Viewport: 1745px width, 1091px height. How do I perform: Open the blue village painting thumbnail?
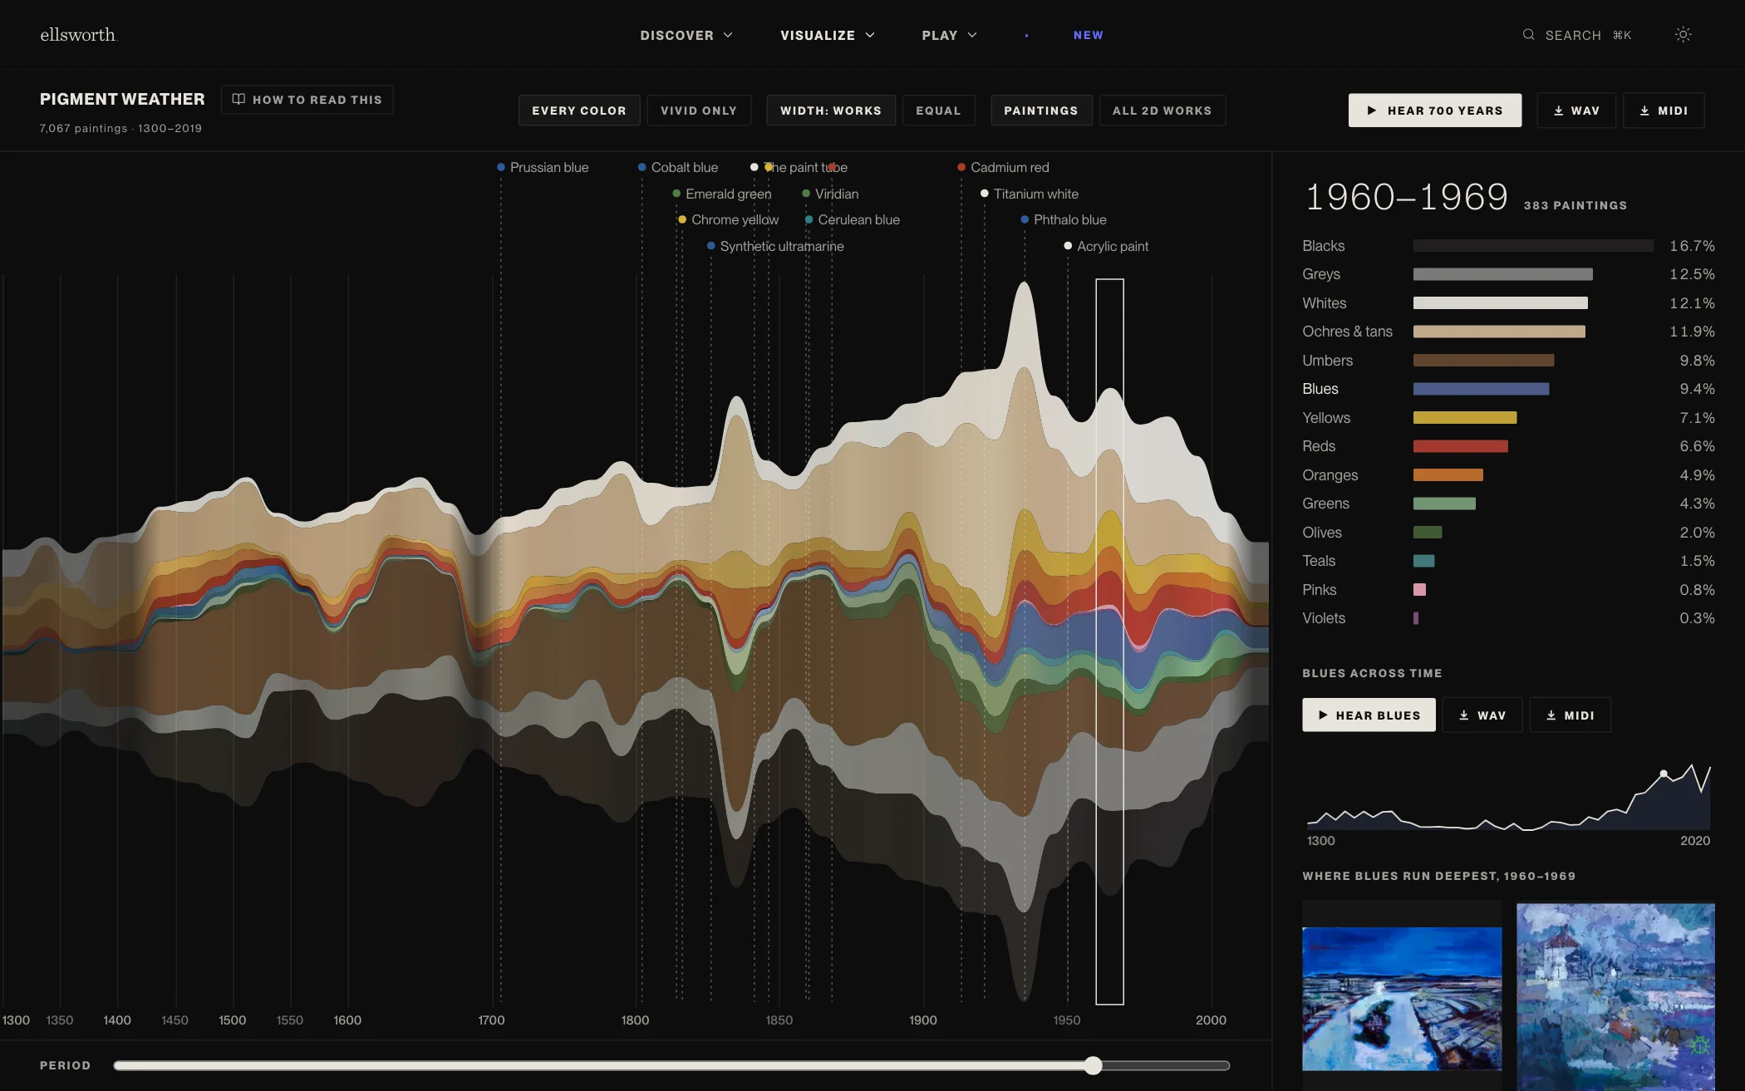click(1615, 997)
